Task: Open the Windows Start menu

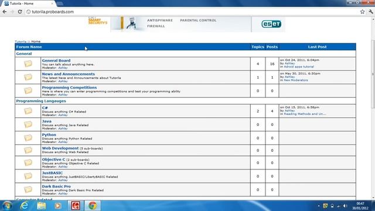Action: 7,206
